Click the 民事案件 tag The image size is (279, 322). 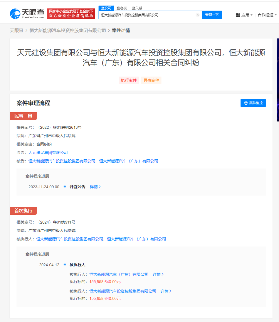[151, 80]
